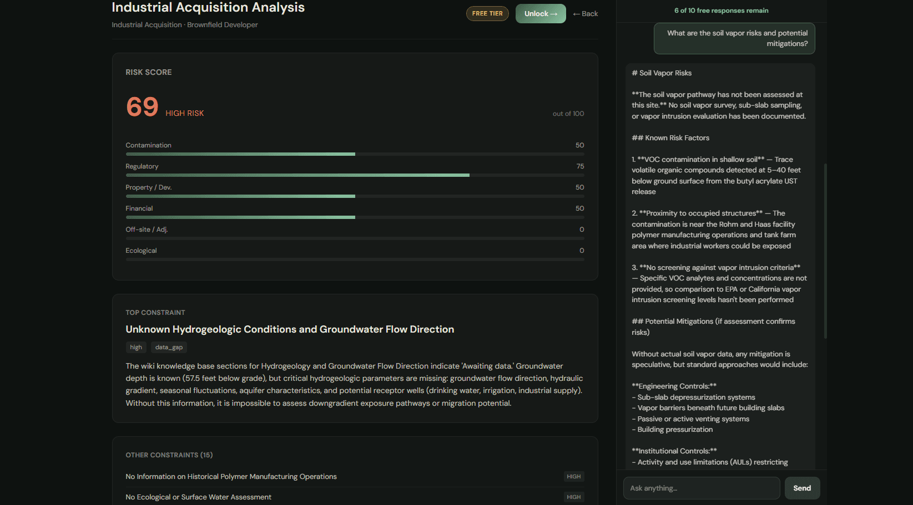Click the Top Constraint title on hydrogeologic conditions
Screen dimensions: 913x505
pyautogui.click(x=290, y=329)
